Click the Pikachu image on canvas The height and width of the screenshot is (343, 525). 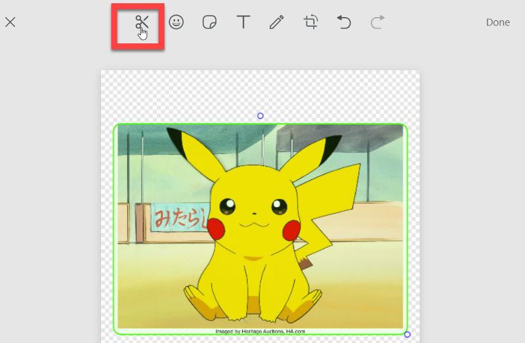261,229
